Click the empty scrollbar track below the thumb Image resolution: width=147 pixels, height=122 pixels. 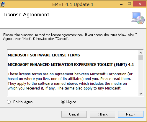(141, 76)
